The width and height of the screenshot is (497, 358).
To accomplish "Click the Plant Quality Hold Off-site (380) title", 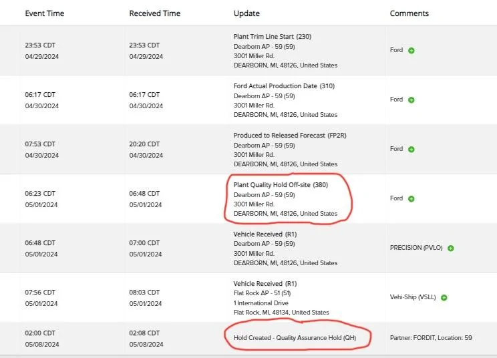I will (x=281, y=184).
